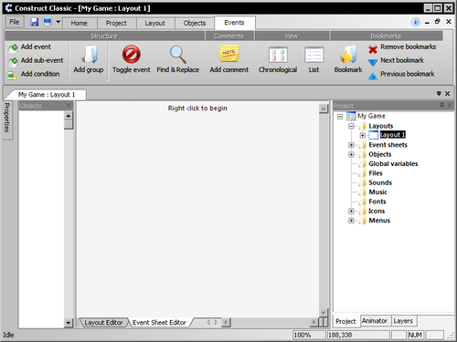
Task: Open the Find & Replace magnifier tool
Action: coord(178,55)
